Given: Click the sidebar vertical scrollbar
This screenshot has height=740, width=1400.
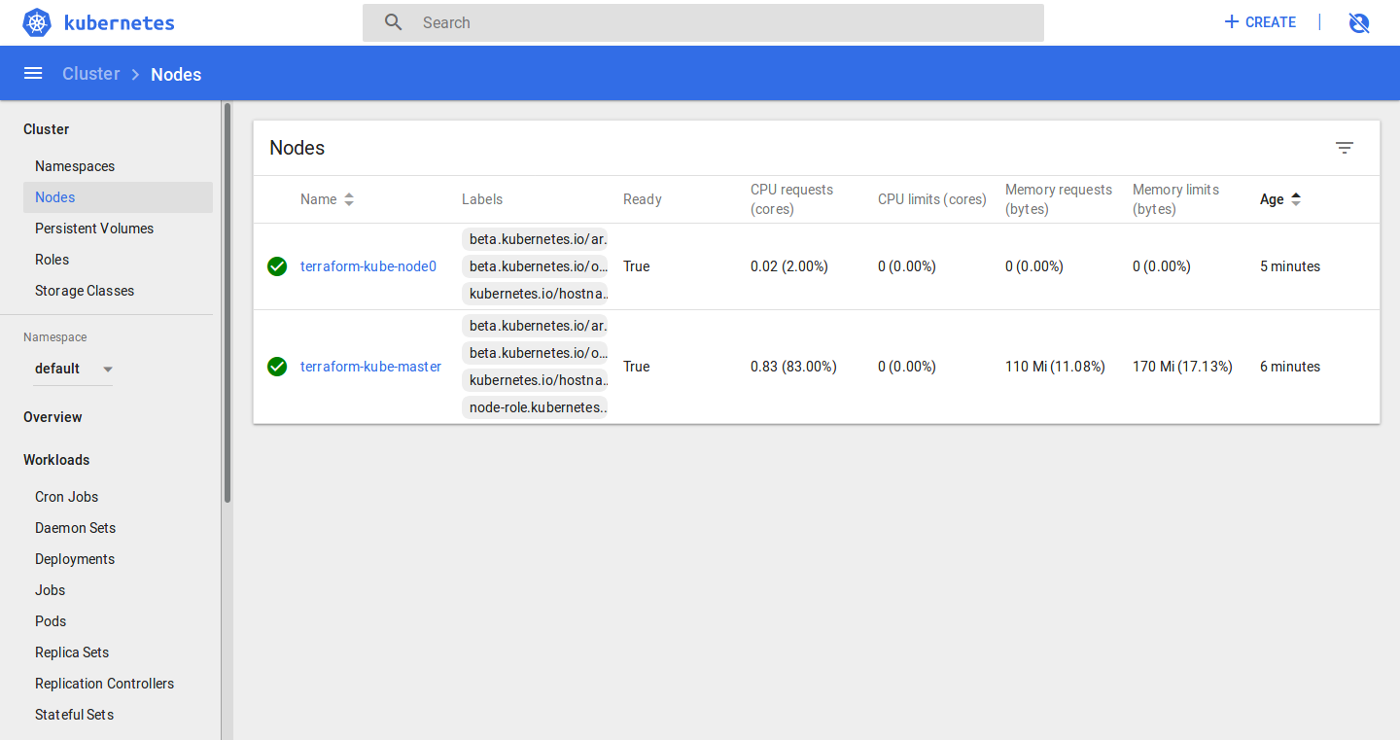Looking at the screenshot, I should (227, 302).
